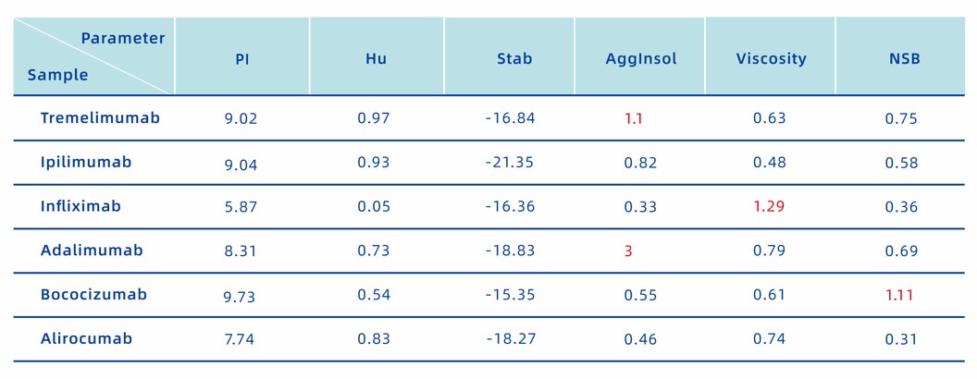Click the AggInsol column header

coord(641,59)
